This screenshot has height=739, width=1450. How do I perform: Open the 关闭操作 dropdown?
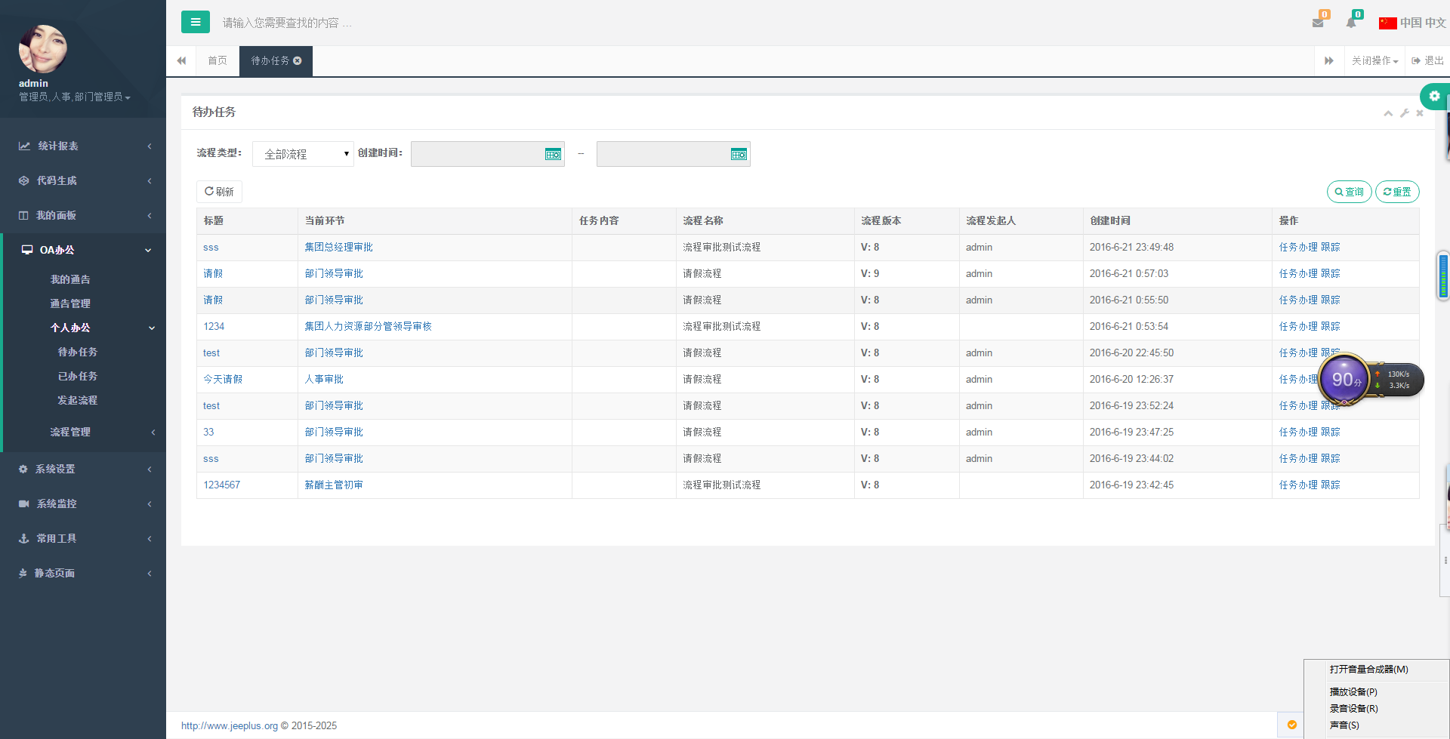(x=1374, y=60)
